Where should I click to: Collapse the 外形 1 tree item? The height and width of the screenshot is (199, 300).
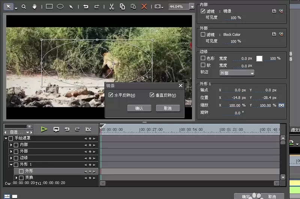(11, 165)
